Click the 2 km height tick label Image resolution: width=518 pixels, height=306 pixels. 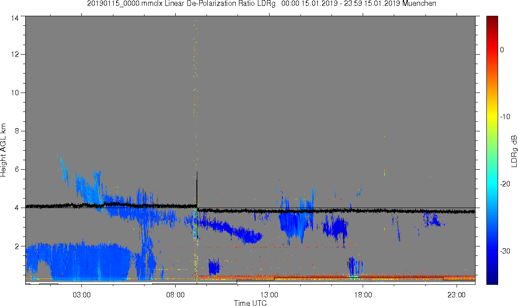click(17, 246)
